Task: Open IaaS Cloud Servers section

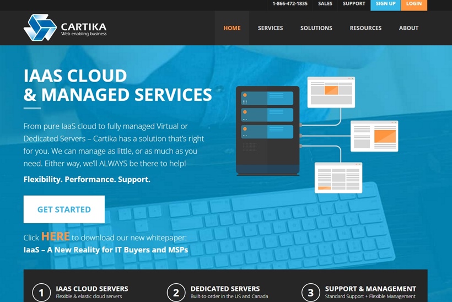Action: [92, 289]
